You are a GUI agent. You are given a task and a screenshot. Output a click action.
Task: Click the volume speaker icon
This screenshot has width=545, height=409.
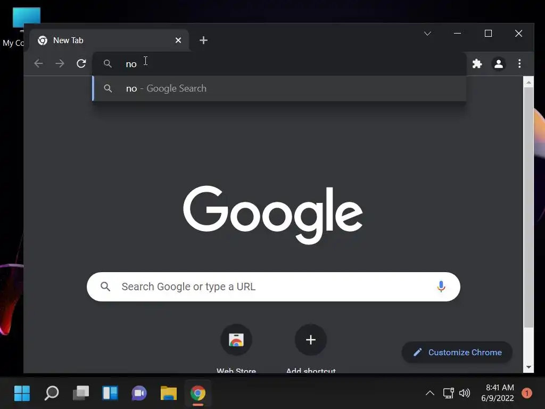pyautogui.click(x=464, y=394)
